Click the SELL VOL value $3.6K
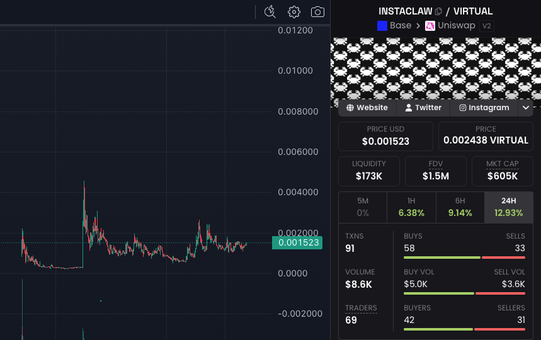 pyautogui.click(x=513, y=284)
